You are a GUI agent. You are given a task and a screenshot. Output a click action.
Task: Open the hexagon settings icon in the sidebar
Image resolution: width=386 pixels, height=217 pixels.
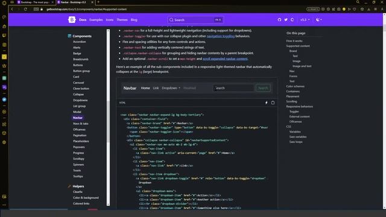tap(4, 142)
